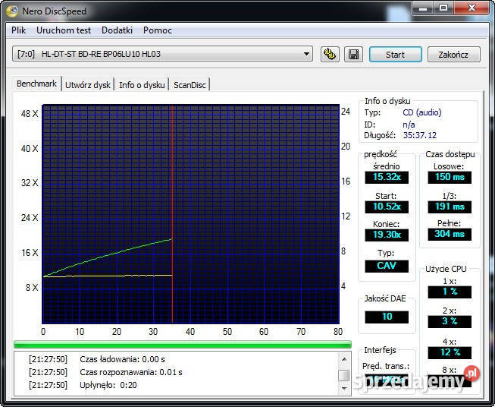Switch to the Utwórz dysk tab
The image size is (495, 407).
click(87, 85)
